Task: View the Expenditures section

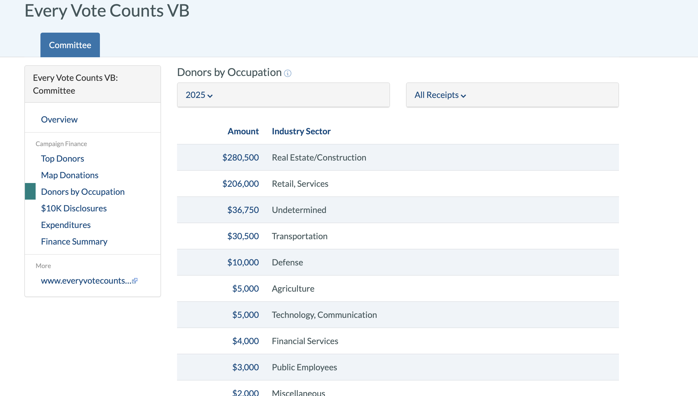Action: point(66,225)
